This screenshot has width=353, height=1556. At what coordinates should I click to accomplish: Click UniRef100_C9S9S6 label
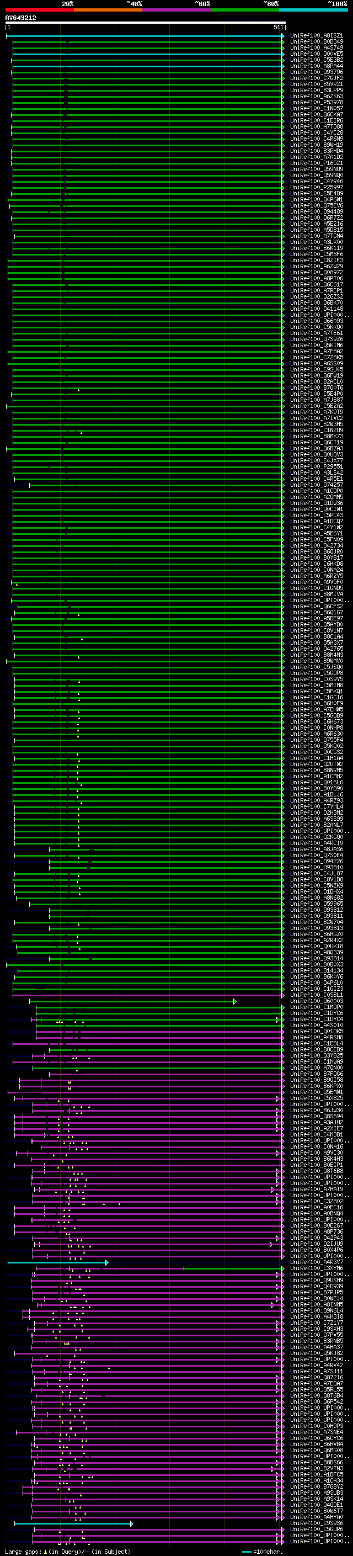[x=316, y=1523]
